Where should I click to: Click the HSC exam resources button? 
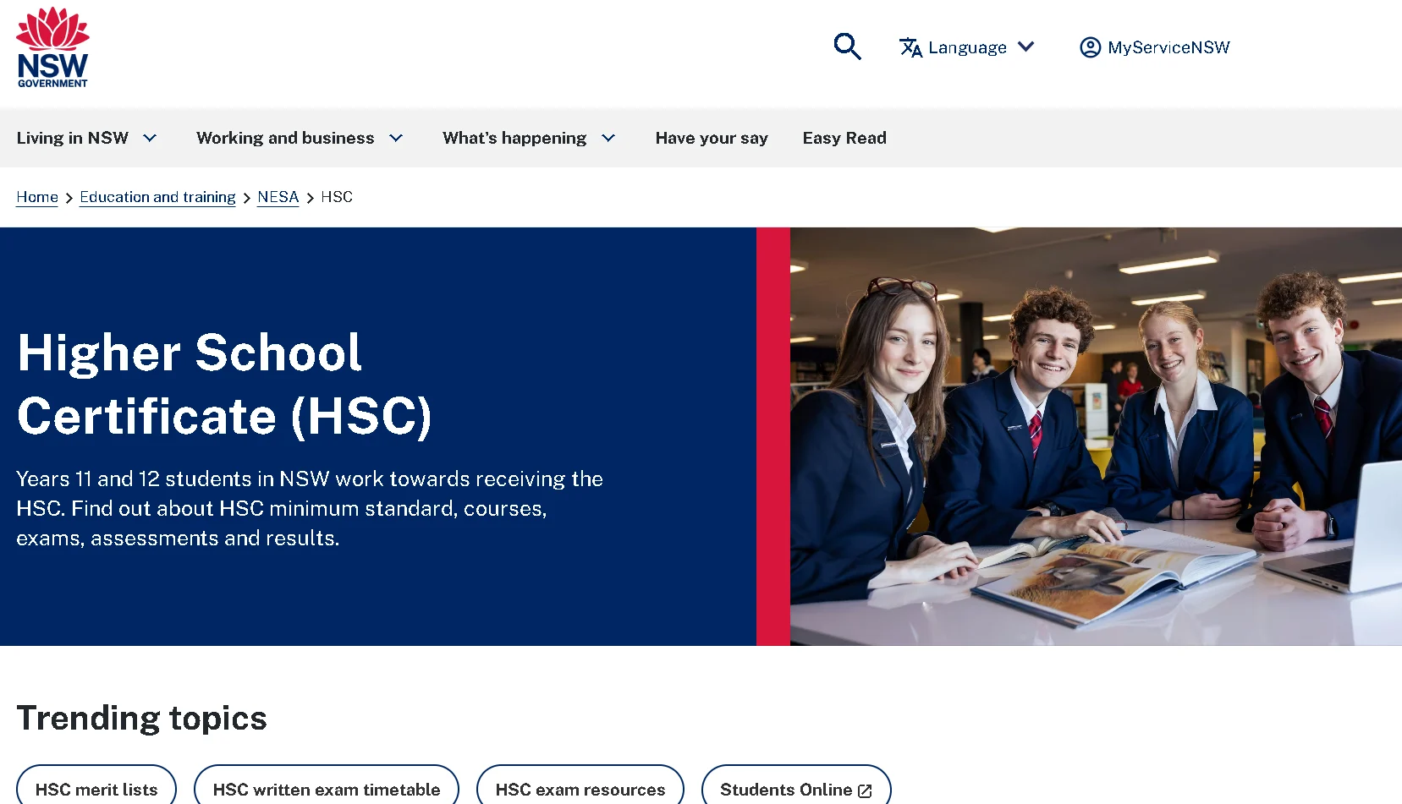[x=580, y=789]
